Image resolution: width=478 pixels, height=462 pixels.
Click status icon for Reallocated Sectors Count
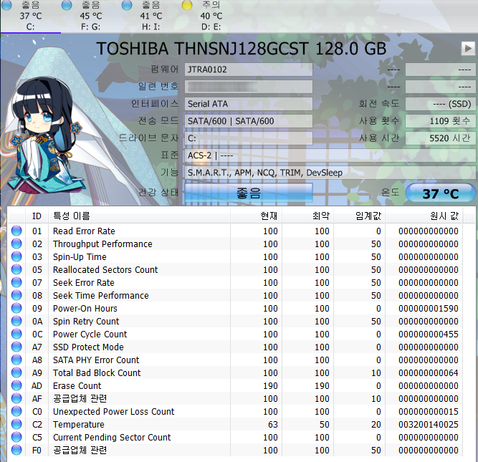click(16, 269)
